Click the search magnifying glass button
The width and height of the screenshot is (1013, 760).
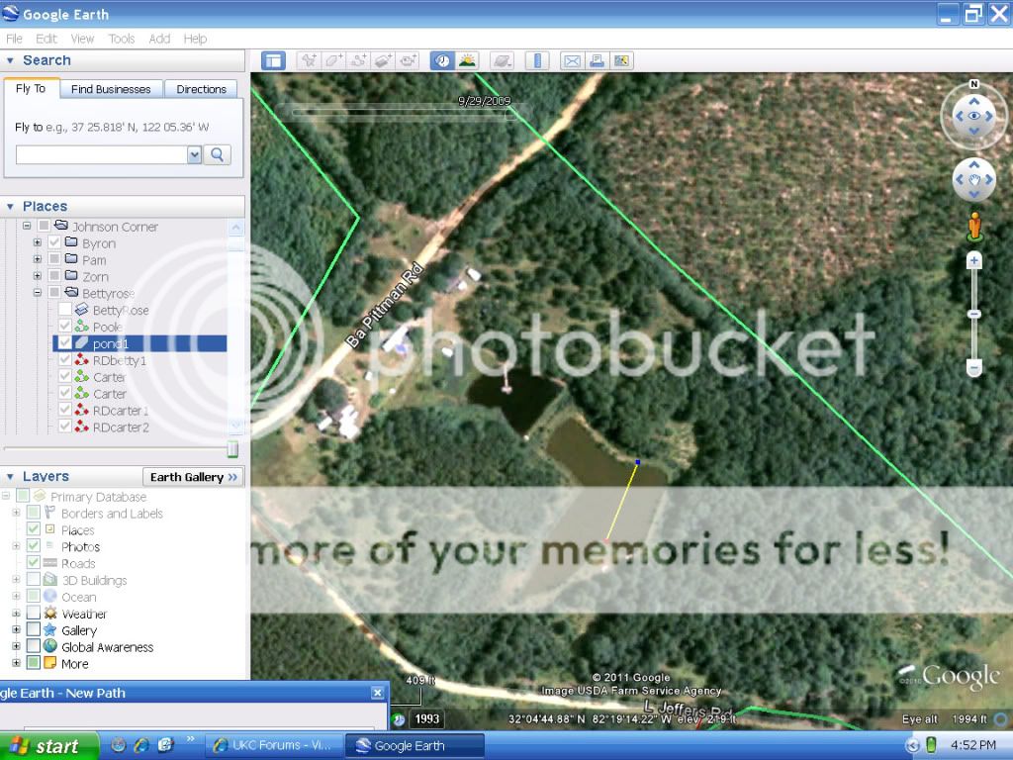tap(218, 154)
